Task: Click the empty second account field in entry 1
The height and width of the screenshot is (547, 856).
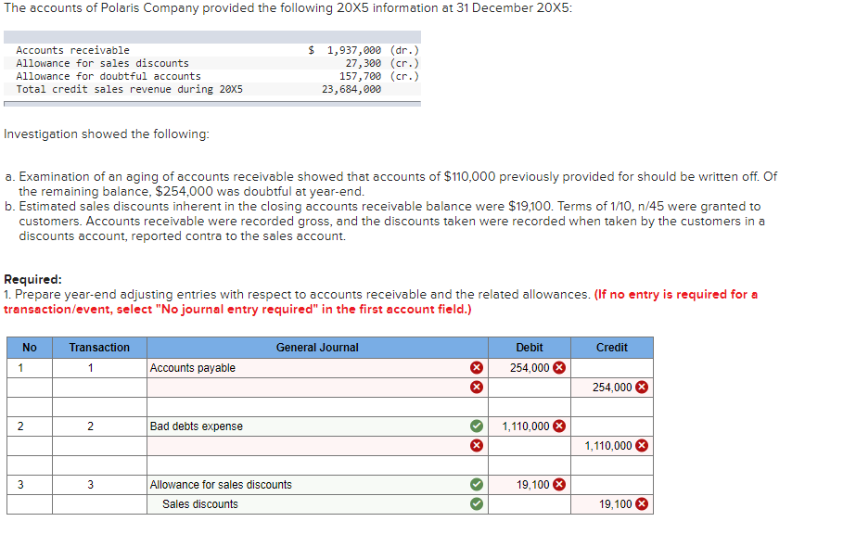Action: tap(306, 387)
